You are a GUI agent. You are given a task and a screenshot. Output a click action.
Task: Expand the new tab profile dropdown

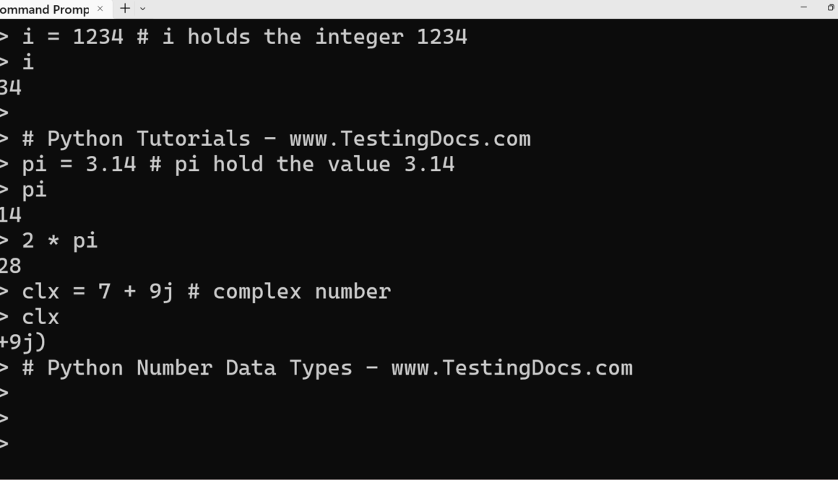click(x=142, y=9)
